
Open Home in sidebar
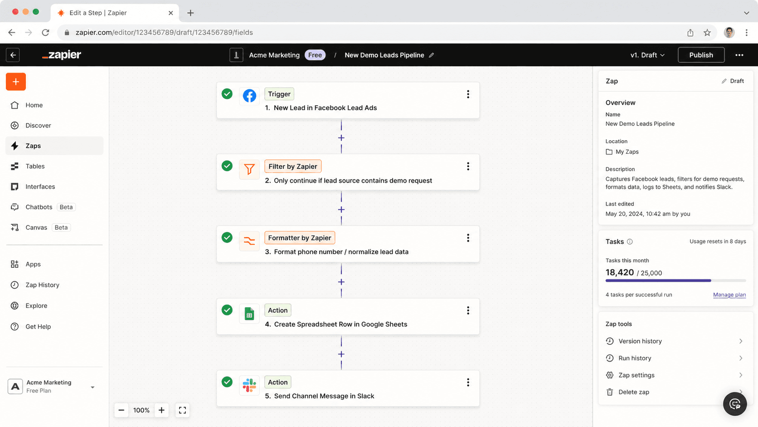point(54,105)
